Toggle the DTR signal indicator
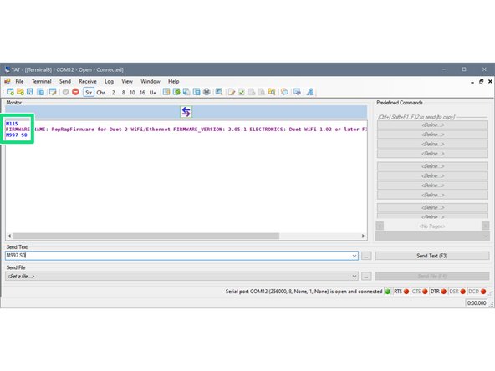 (438, 292)
